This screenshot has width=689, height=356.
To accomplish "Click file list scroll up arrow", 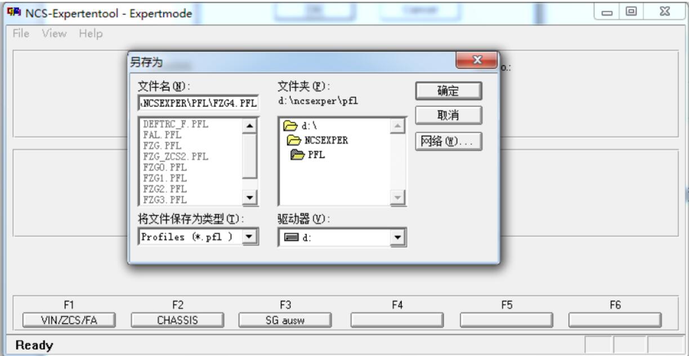I will point(250,127).
